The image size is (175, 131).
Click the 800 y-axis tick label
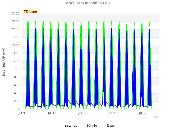tap(17, 77)
